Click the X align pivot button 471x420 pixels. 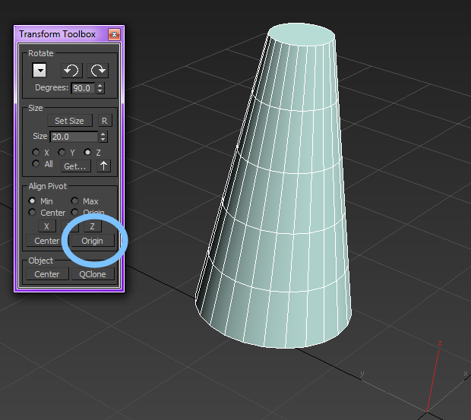pos(46,226)
